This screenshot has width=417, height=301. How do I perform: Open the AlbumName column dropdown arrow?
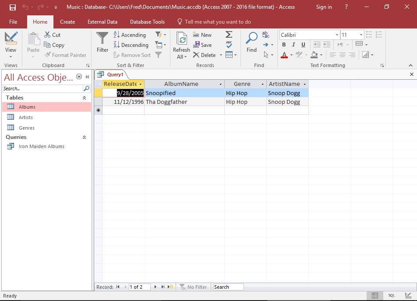pyautogui.click(x=220, y=84)
